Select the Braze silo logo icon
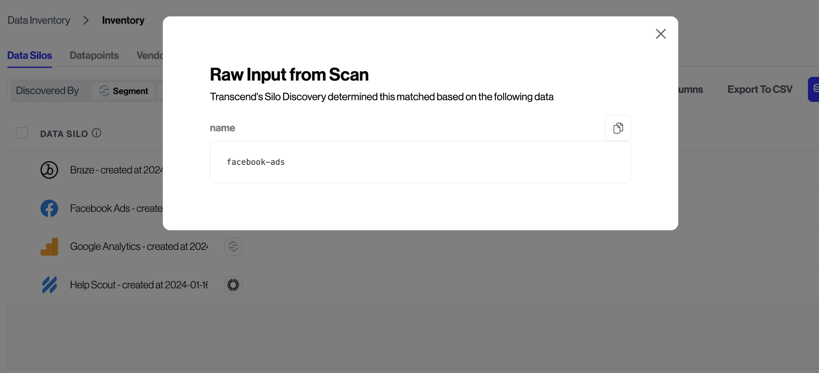 pos(49,170)
